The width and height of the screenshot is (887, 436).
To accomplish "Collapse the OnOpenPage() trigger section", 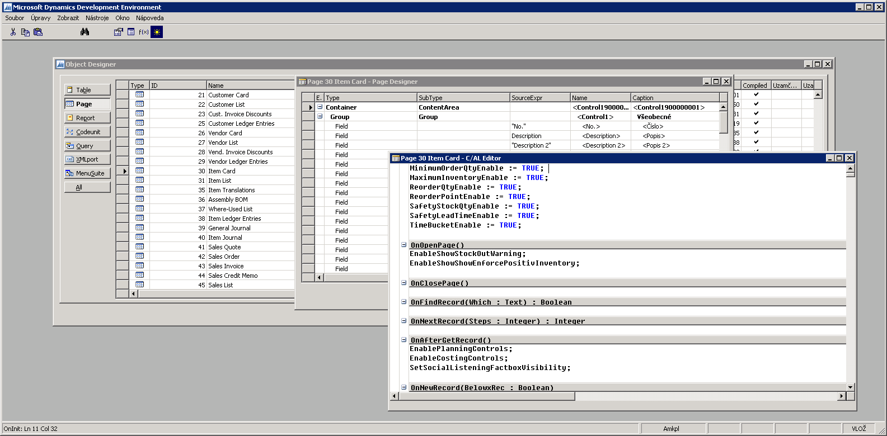I will click(403, 245).
